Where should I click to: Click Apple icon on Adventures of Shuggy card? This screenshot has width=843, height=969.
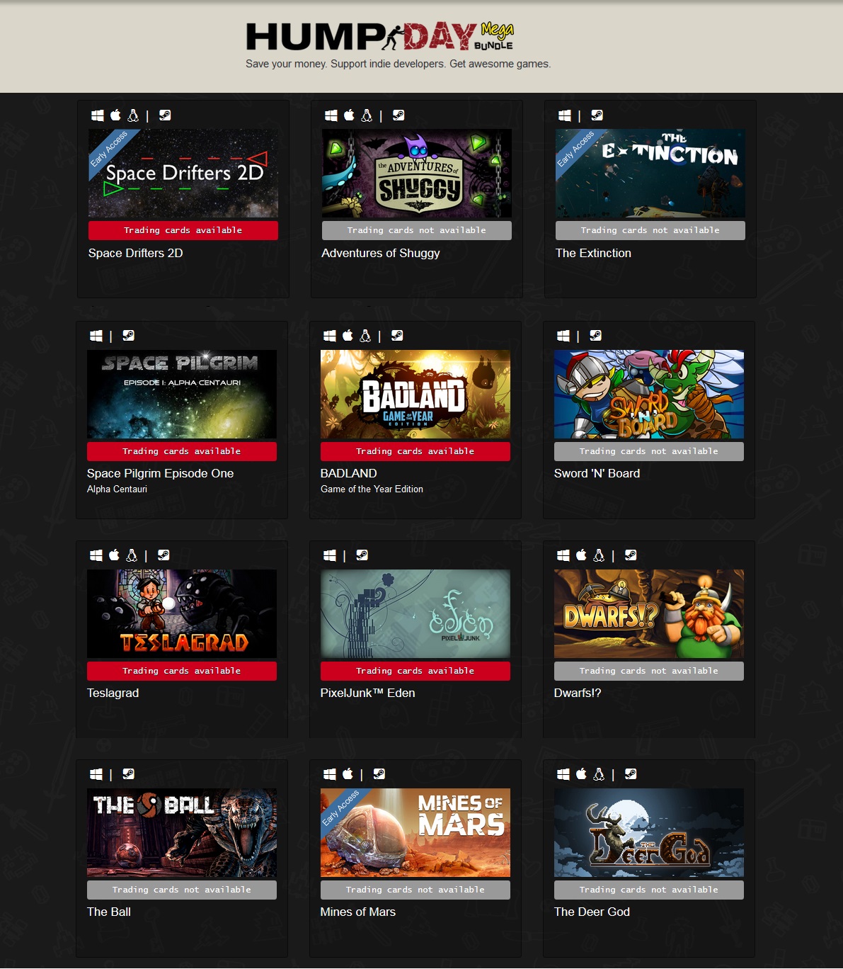[x=349, y=115]
